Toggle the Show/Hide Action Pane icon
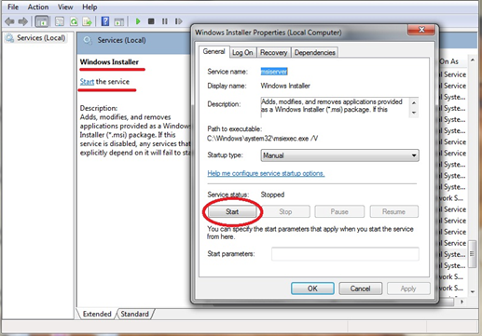The width and height of the screenshot is (482, 336). (119, 21)
